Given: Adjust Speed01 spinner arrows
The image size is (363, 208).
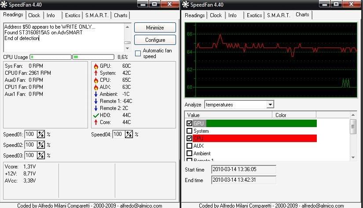Looking at the screenshot, I should click(41, 134).
